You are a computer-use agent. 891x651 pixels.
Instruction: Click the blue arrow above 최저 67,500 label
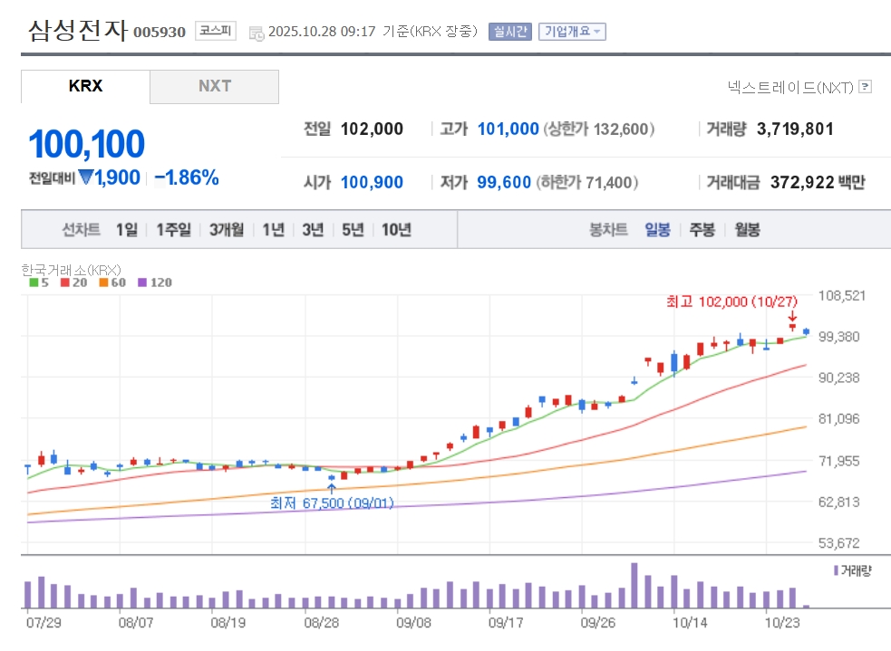click(332, 489)
